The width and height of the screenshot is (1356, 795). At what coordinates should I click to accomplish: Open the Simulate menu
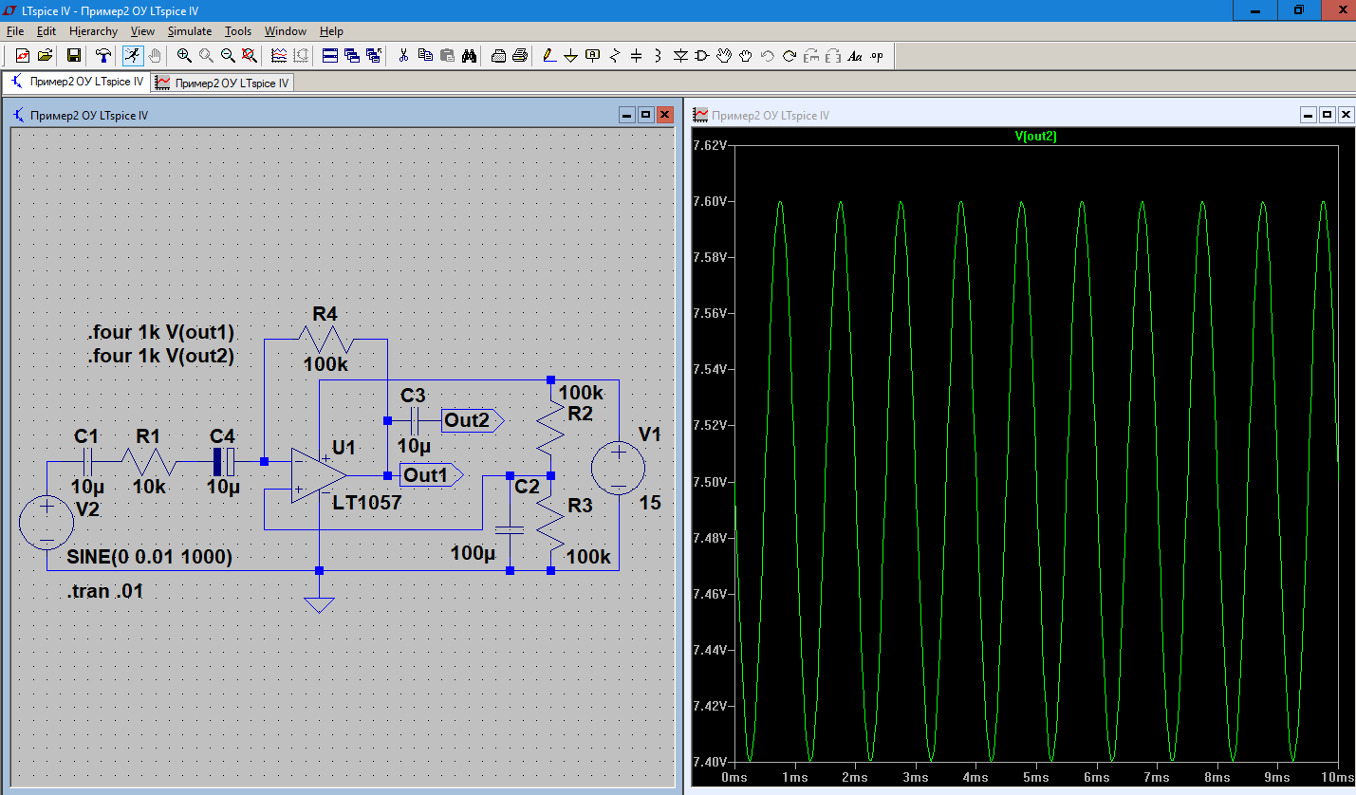click(190, 31)
